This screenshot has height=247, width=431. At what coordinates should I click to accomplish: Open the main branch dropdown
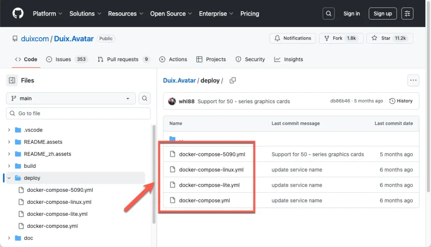click(x=71, y=98)
